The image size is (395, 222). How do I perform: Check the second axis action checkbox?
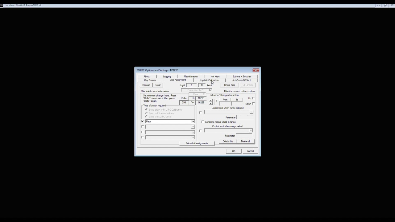[x=143, y=127]
